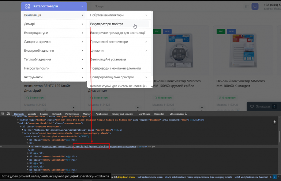Collapse li dropdown menu-open node
This screenshot has width=281, height=181.
click(20, 126)
